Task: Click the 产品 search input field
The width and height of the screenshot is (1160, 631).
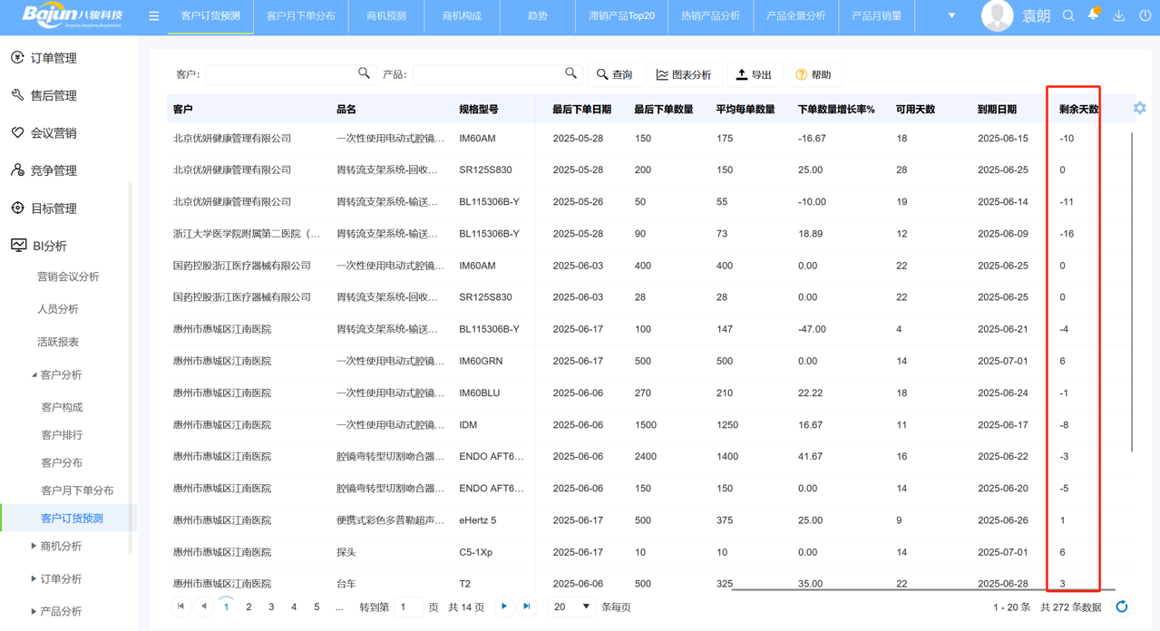Action: [x=485, y=74]
